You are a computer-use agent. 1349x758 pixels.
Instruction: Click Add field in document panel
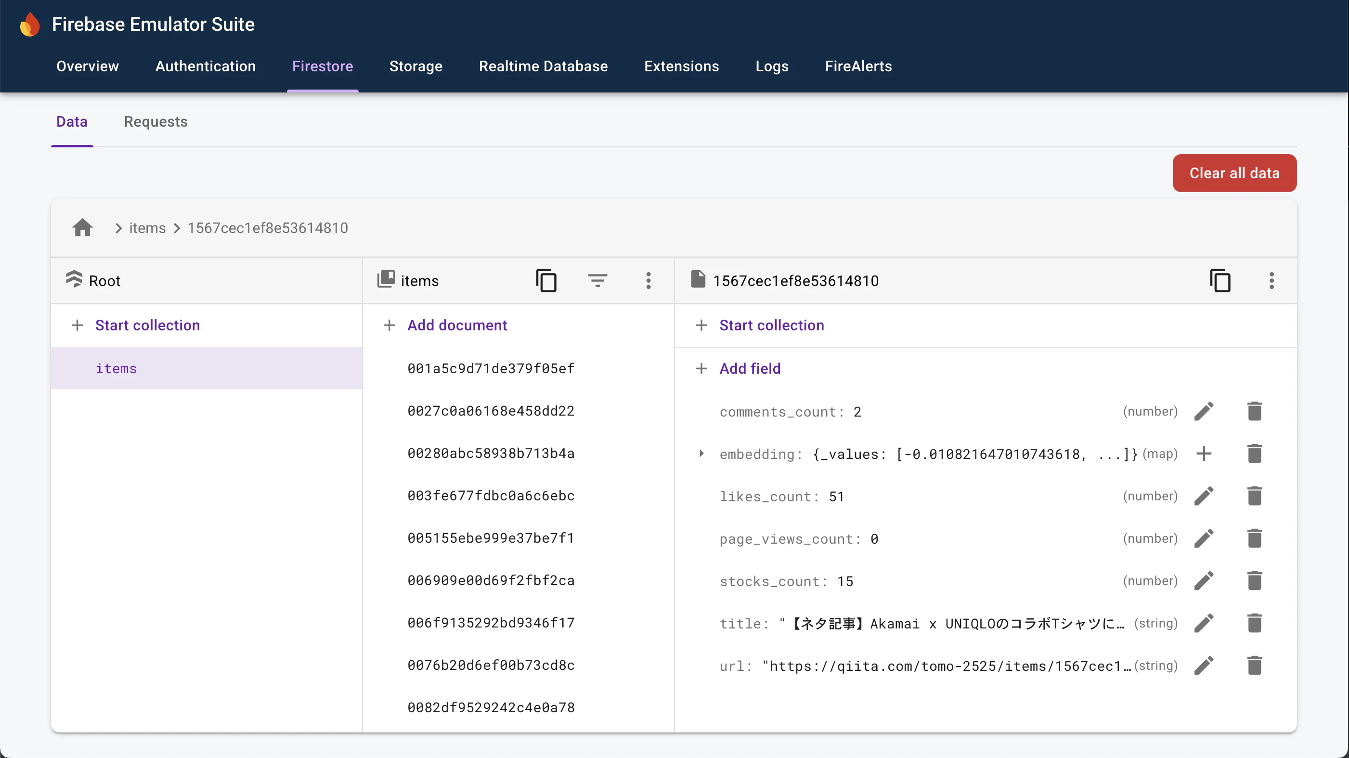click(750, 368)
